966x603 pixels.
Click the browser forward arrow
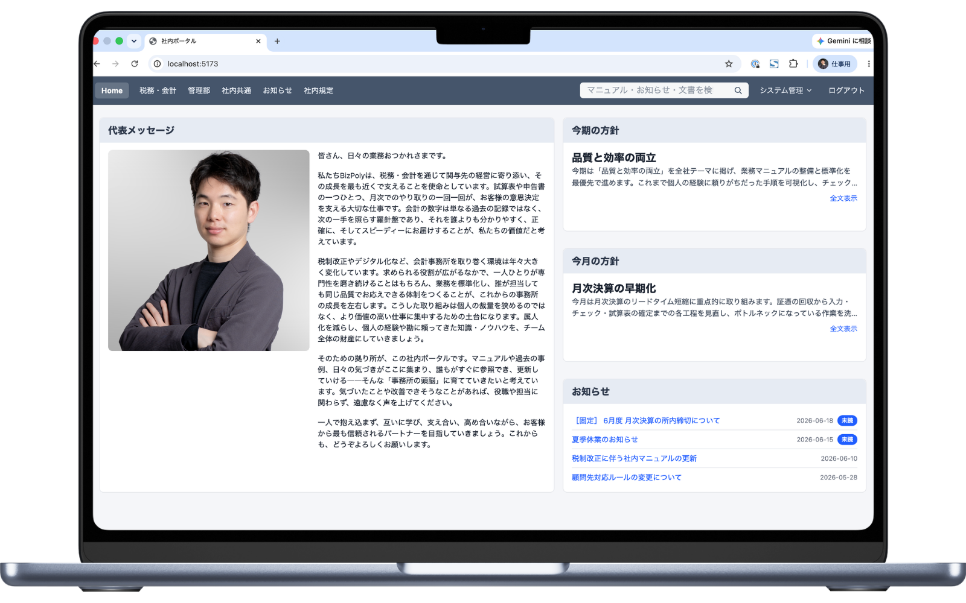click(x=115, y=64)
